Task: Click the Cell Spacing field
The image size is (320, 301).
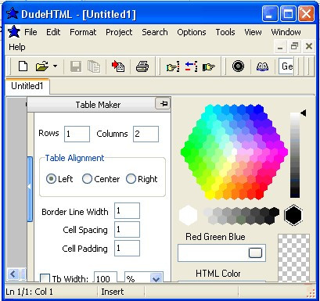Action: coord(127,229)
